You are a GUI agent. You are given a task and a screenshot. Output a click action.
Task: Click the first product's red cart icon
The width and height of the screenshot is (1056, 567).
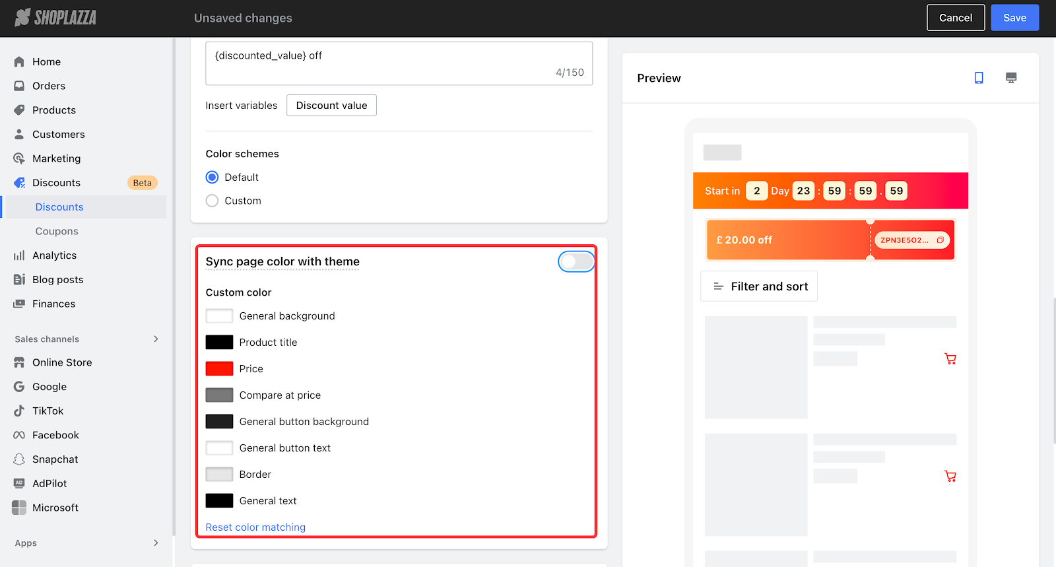pyautogui.click(x=950, y=359)
